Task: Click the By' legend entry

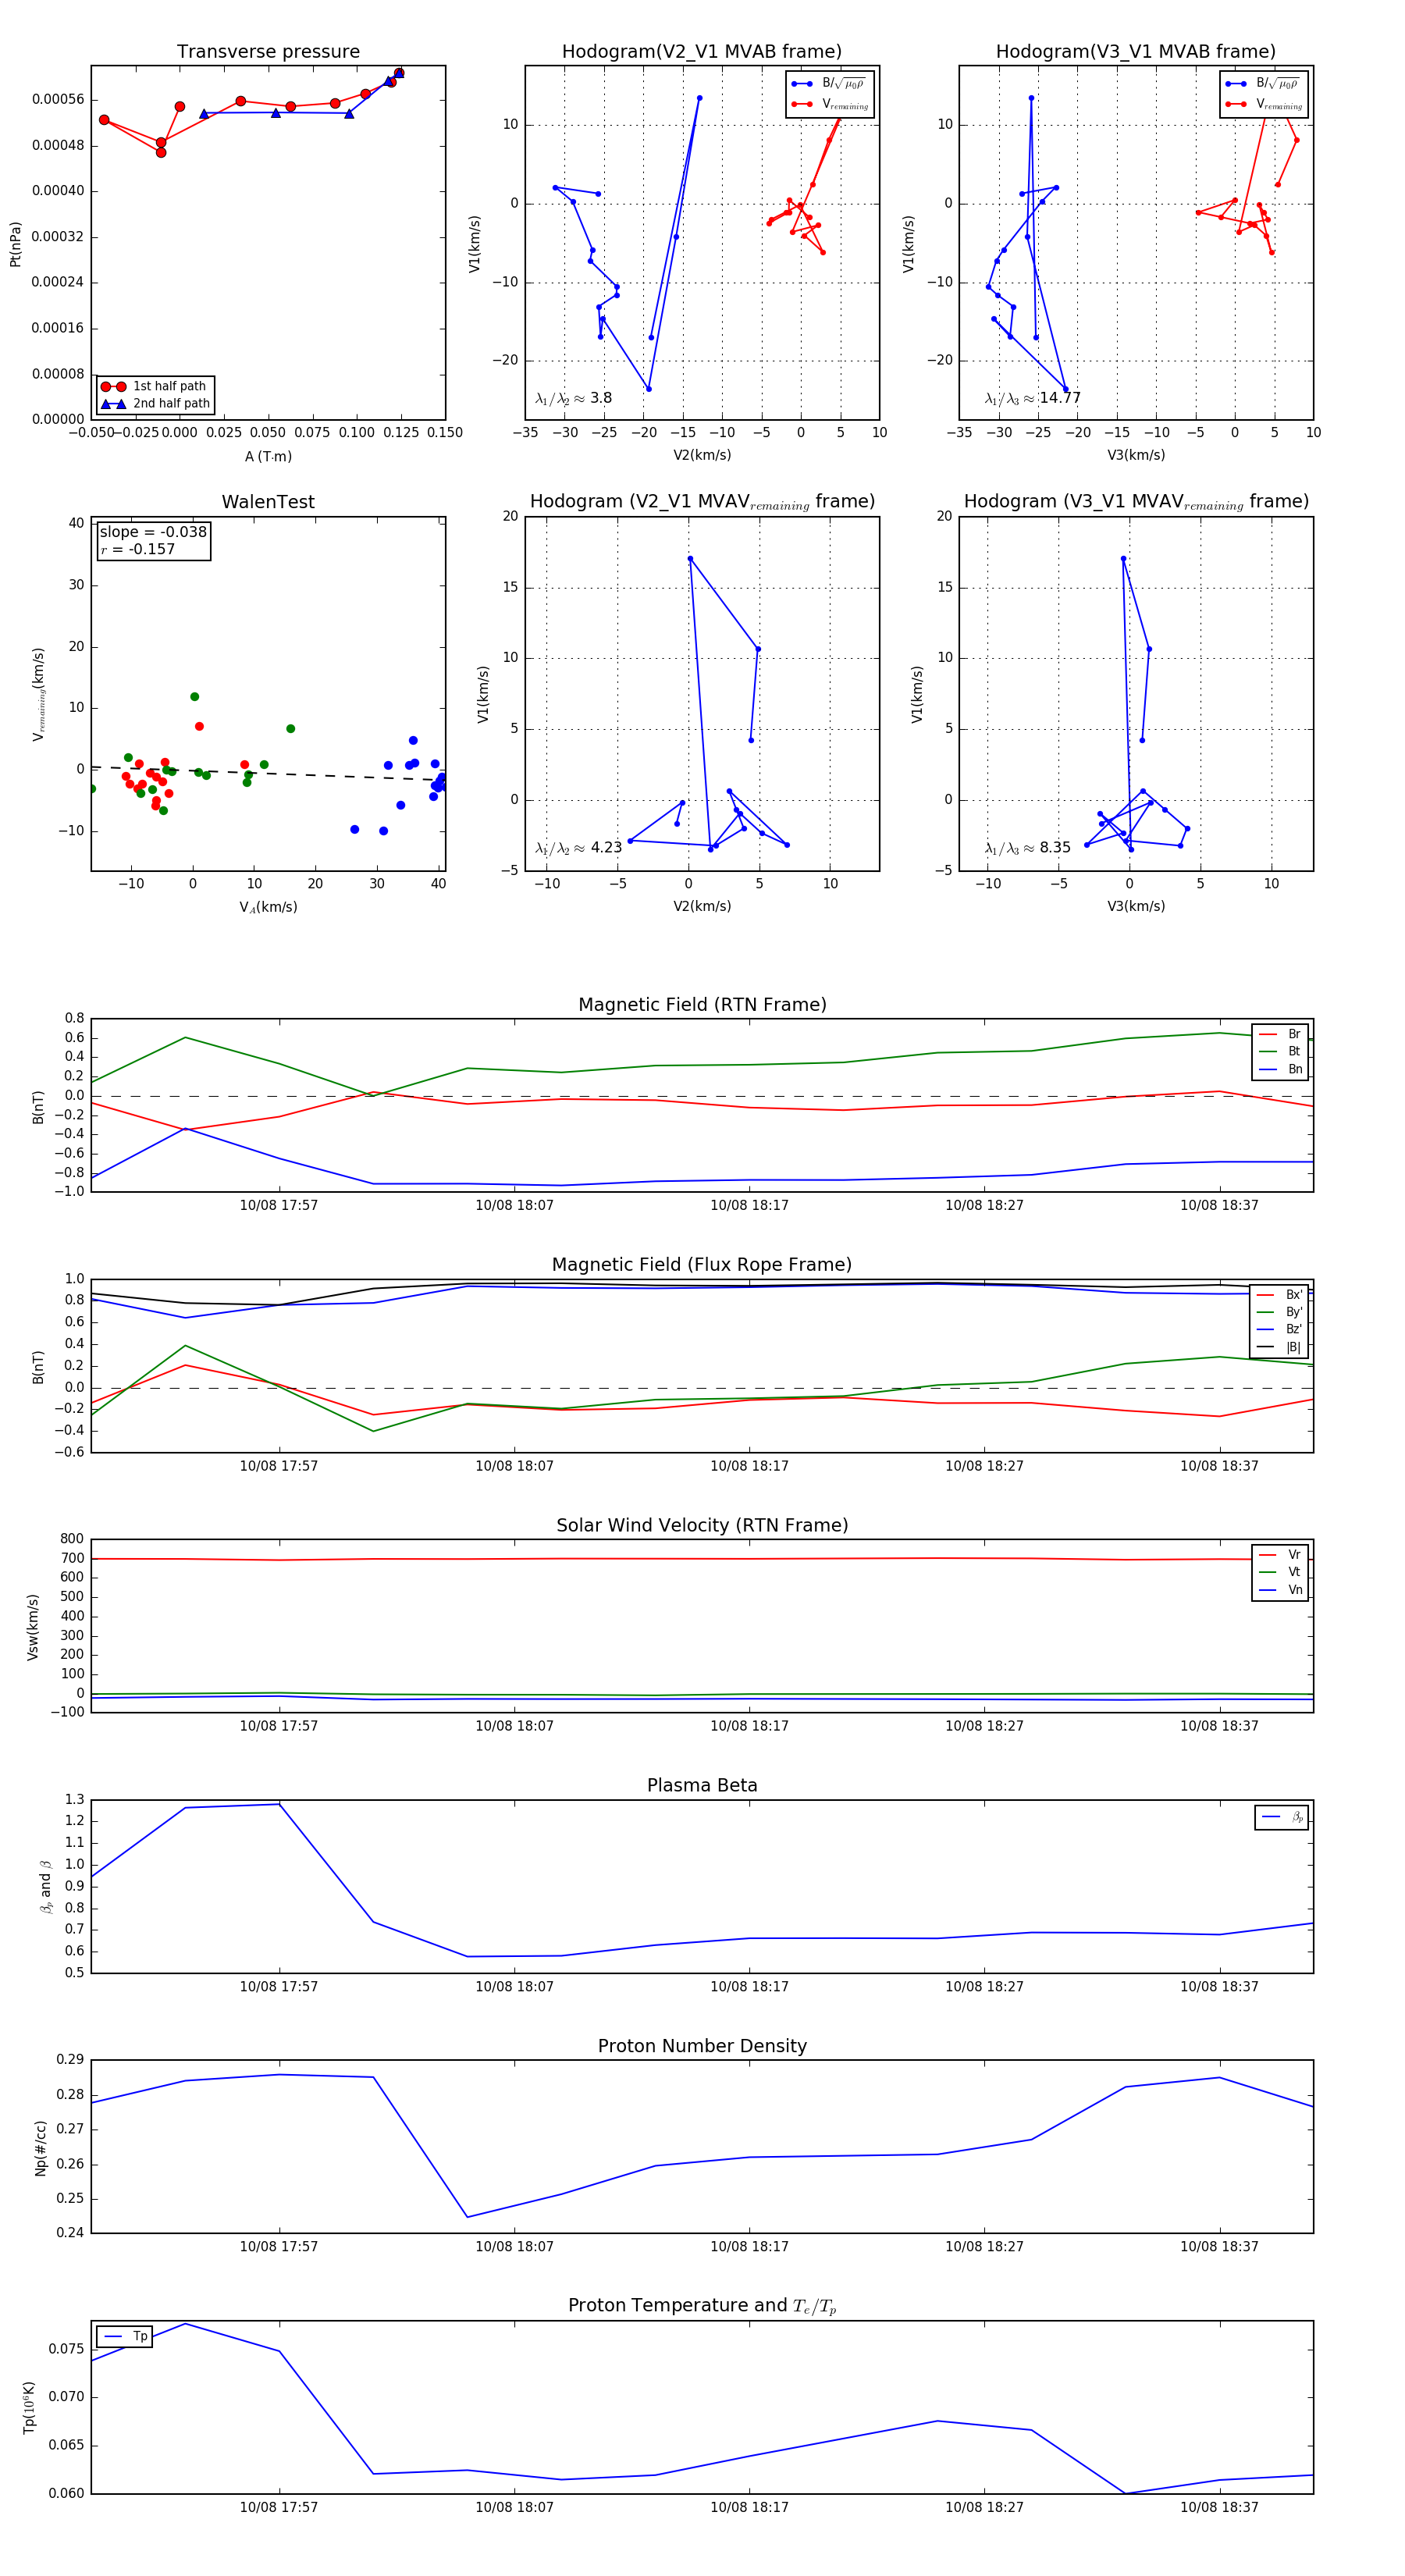Action: pos(1279,1312)
